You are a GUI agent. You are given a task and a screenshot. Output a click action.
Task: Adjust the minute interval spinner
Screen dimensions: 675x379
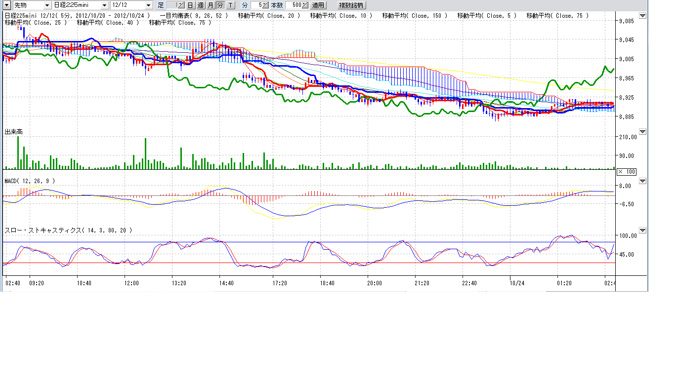(265, 5)
